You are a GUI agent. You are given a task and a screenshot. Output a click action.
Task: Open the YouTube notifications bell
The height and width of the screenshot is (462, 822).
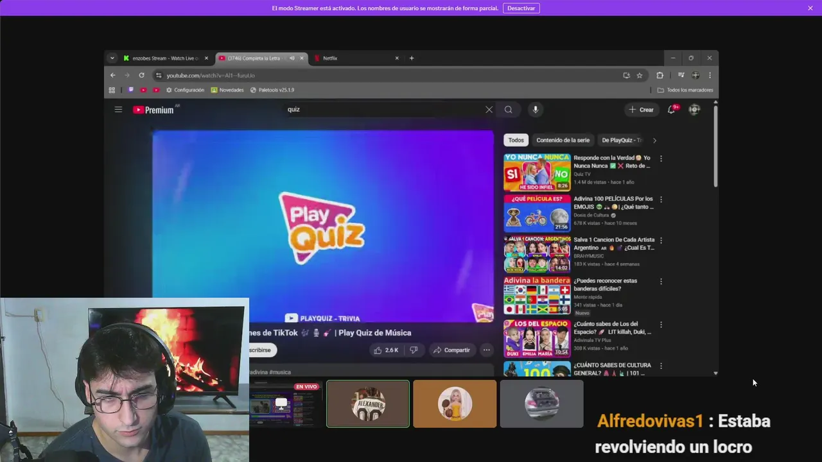(672, 110)
